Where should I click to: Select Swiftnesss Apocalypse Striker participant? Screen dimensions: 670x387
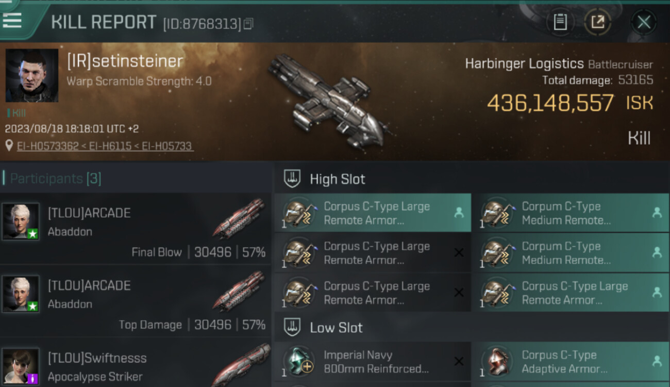(x=135, y=363)
